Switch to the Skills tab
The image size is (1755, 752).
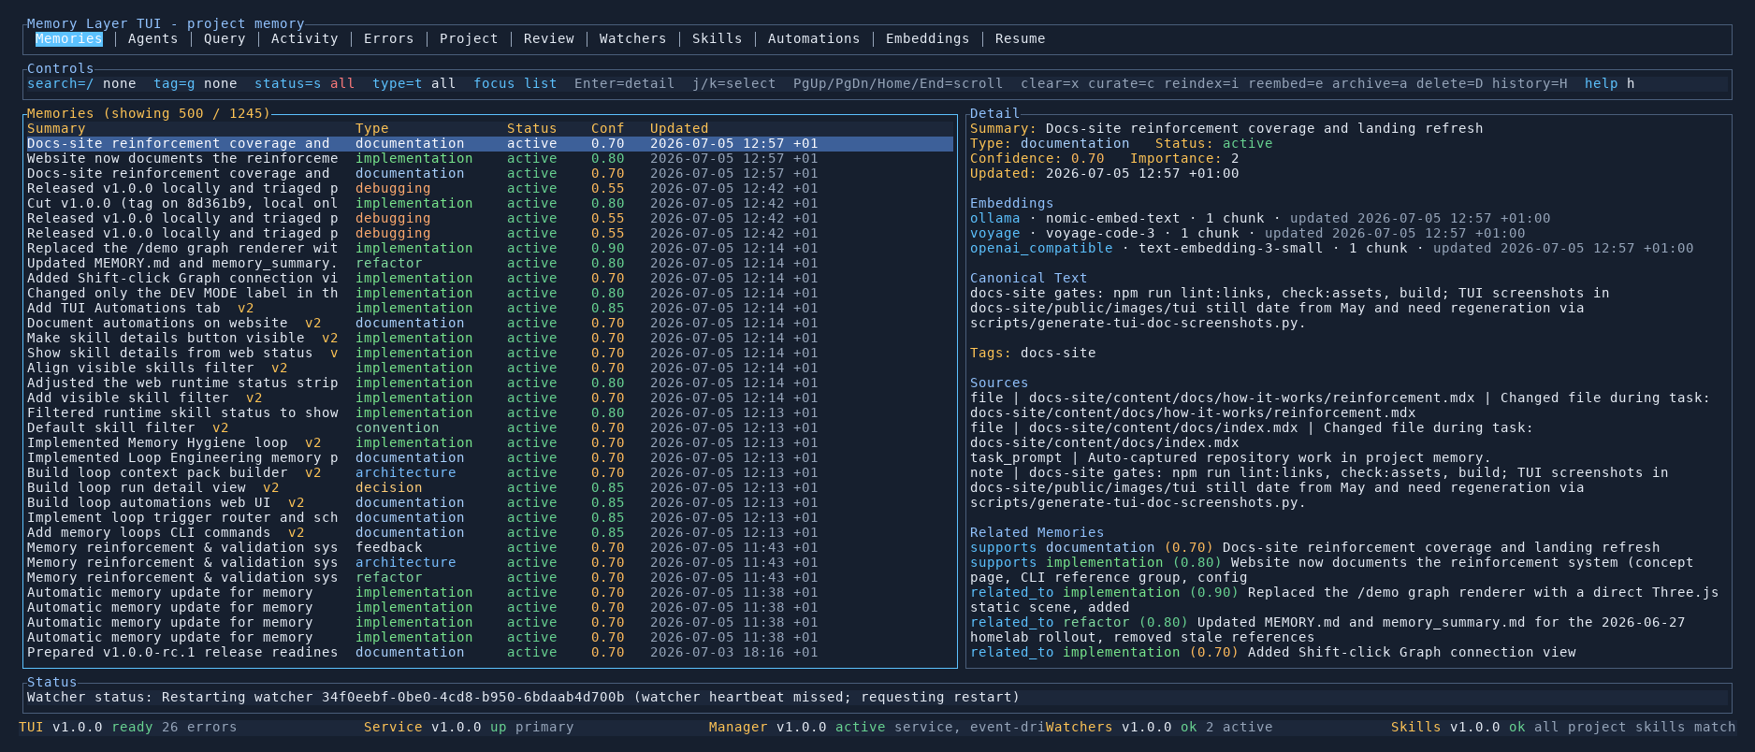point(718,38)
